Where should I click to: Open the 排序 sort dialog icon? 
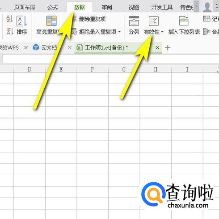(x=22, y=21)
